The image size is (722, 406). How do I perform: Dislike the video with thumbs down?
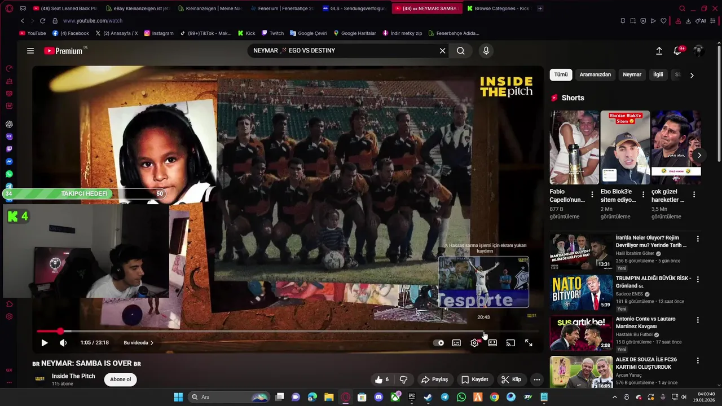coord(403,379)
